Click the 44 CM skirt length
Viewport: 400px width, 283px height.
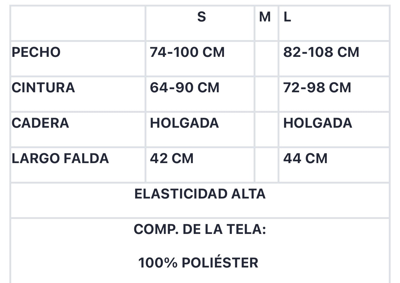(x=305, y=158)
